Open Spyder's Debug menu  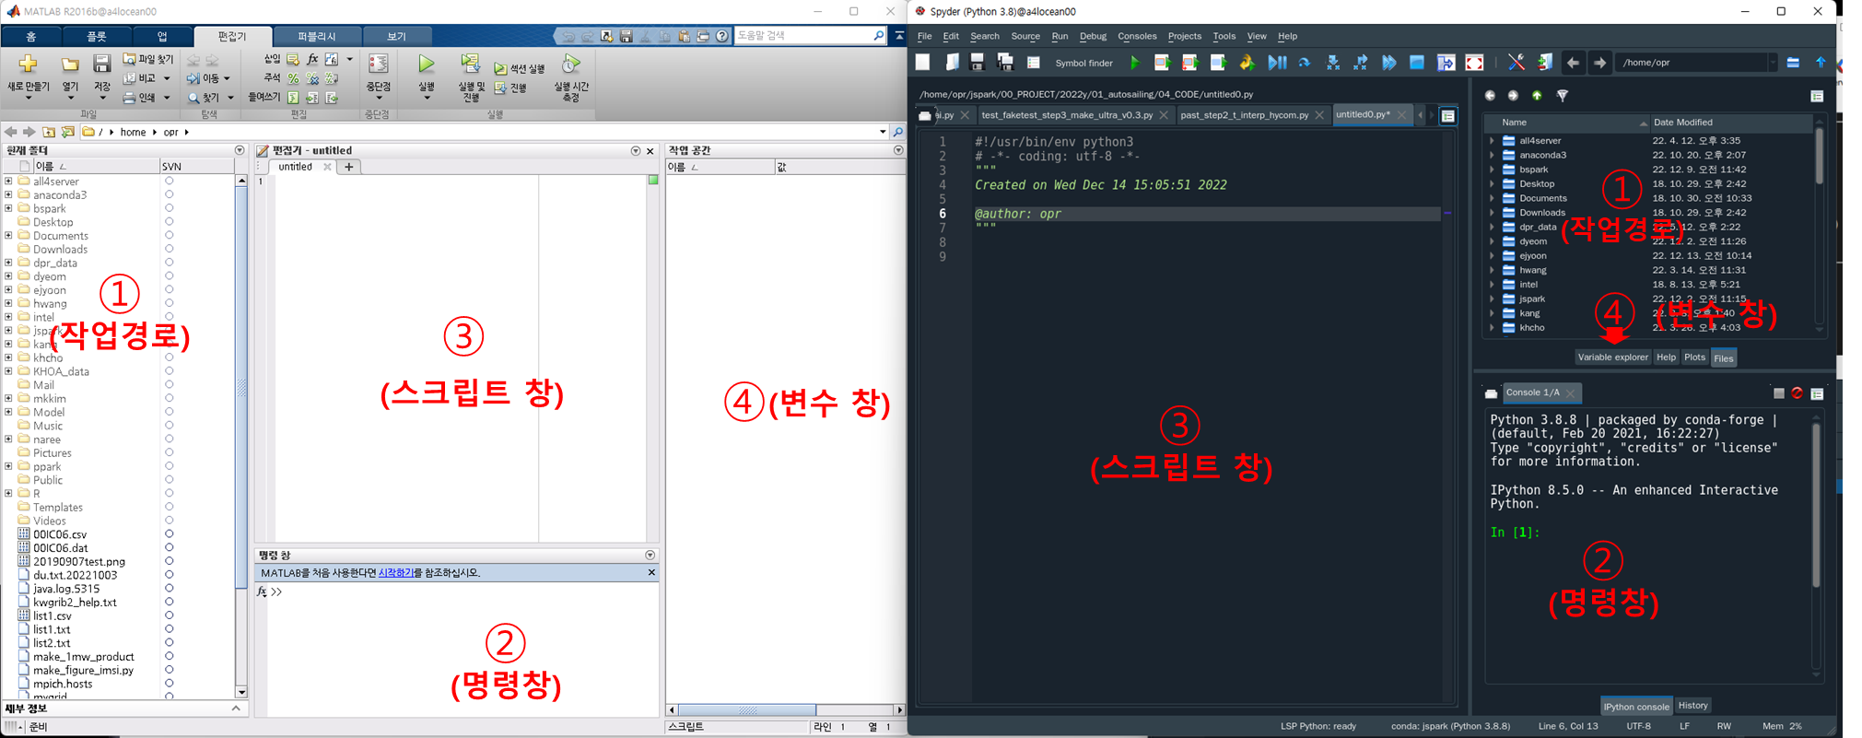(x=1093, y=36)
